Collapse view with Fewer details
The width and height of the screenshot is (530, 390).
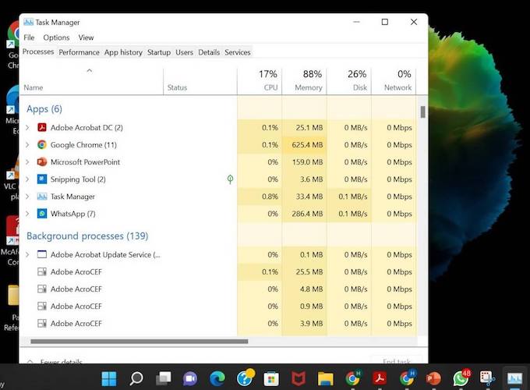pyautogui.click(x=55, y=361)
